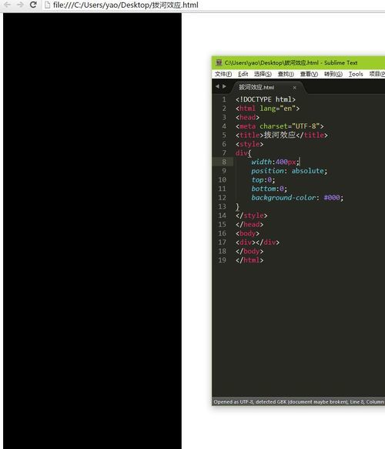Open the 查找(I) menu
Viewport: 385px width, 449px height.
point(286,74)
